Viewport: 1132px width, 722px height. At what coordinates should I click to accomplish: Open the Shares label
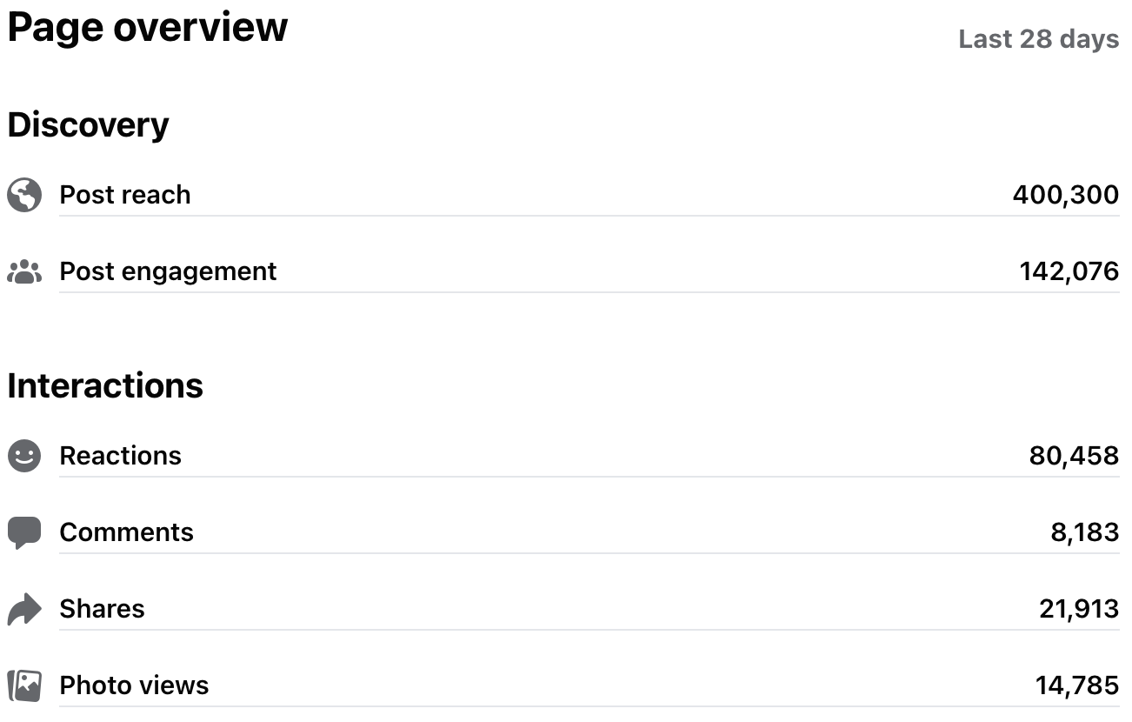pos(103,609)
